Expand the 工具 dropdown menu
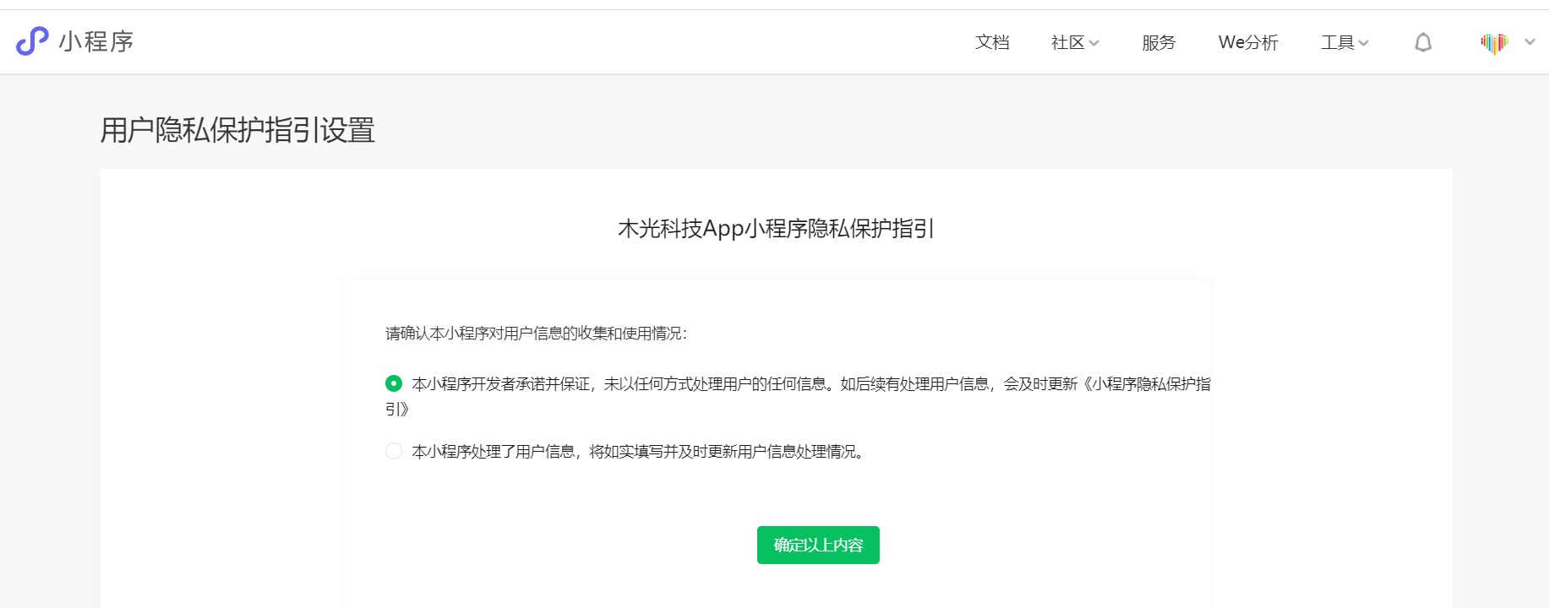 click(1344, 42)
